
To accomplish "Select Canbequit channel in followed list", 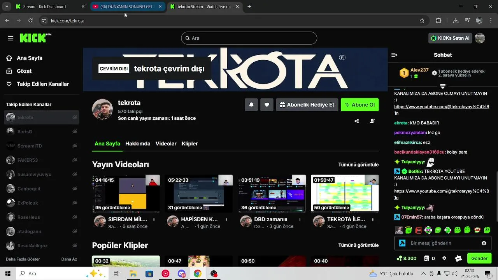I will (x=41, y=189).
